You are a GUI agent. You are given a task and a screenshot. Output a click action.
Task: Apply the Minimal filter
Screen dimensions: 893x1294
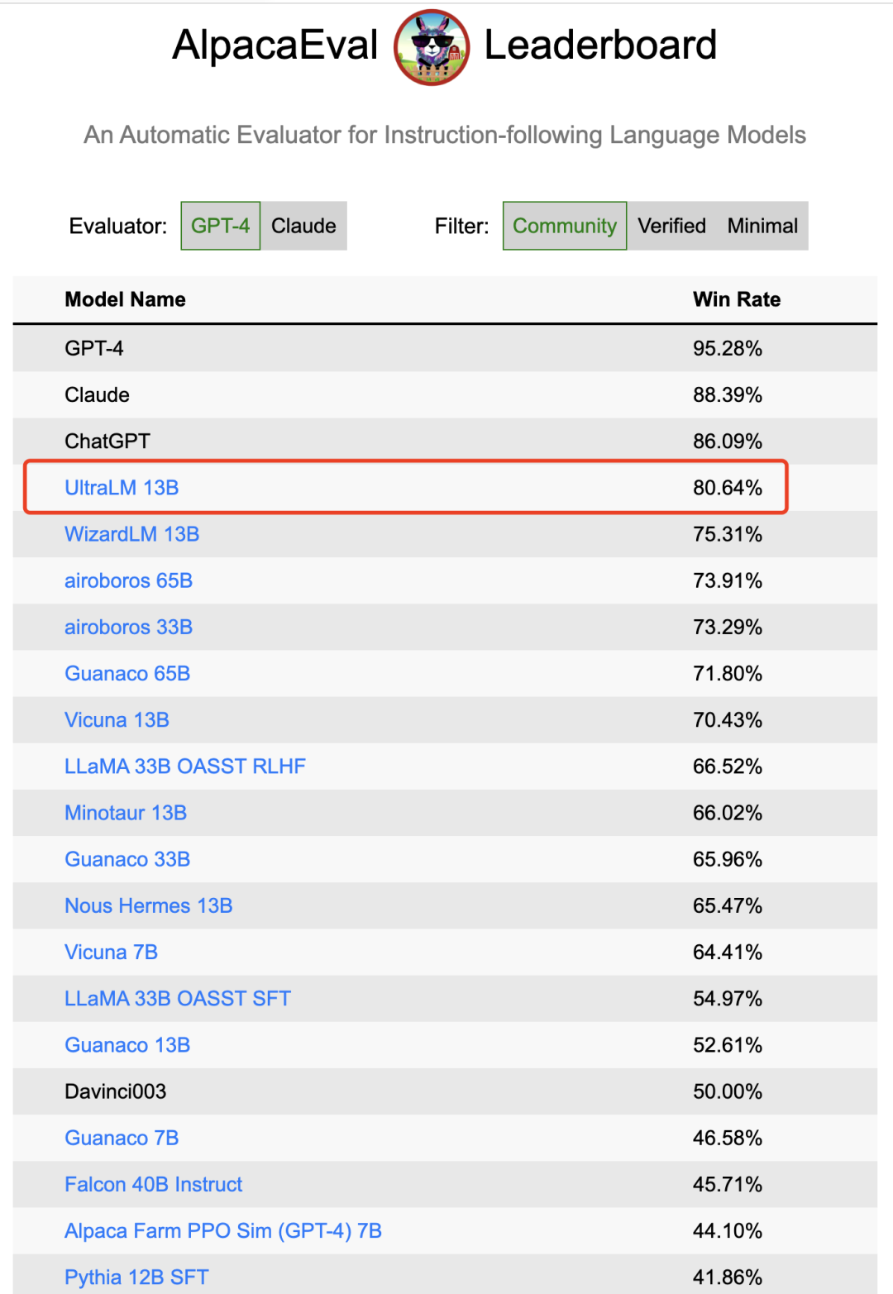click(x=762, y=226)
